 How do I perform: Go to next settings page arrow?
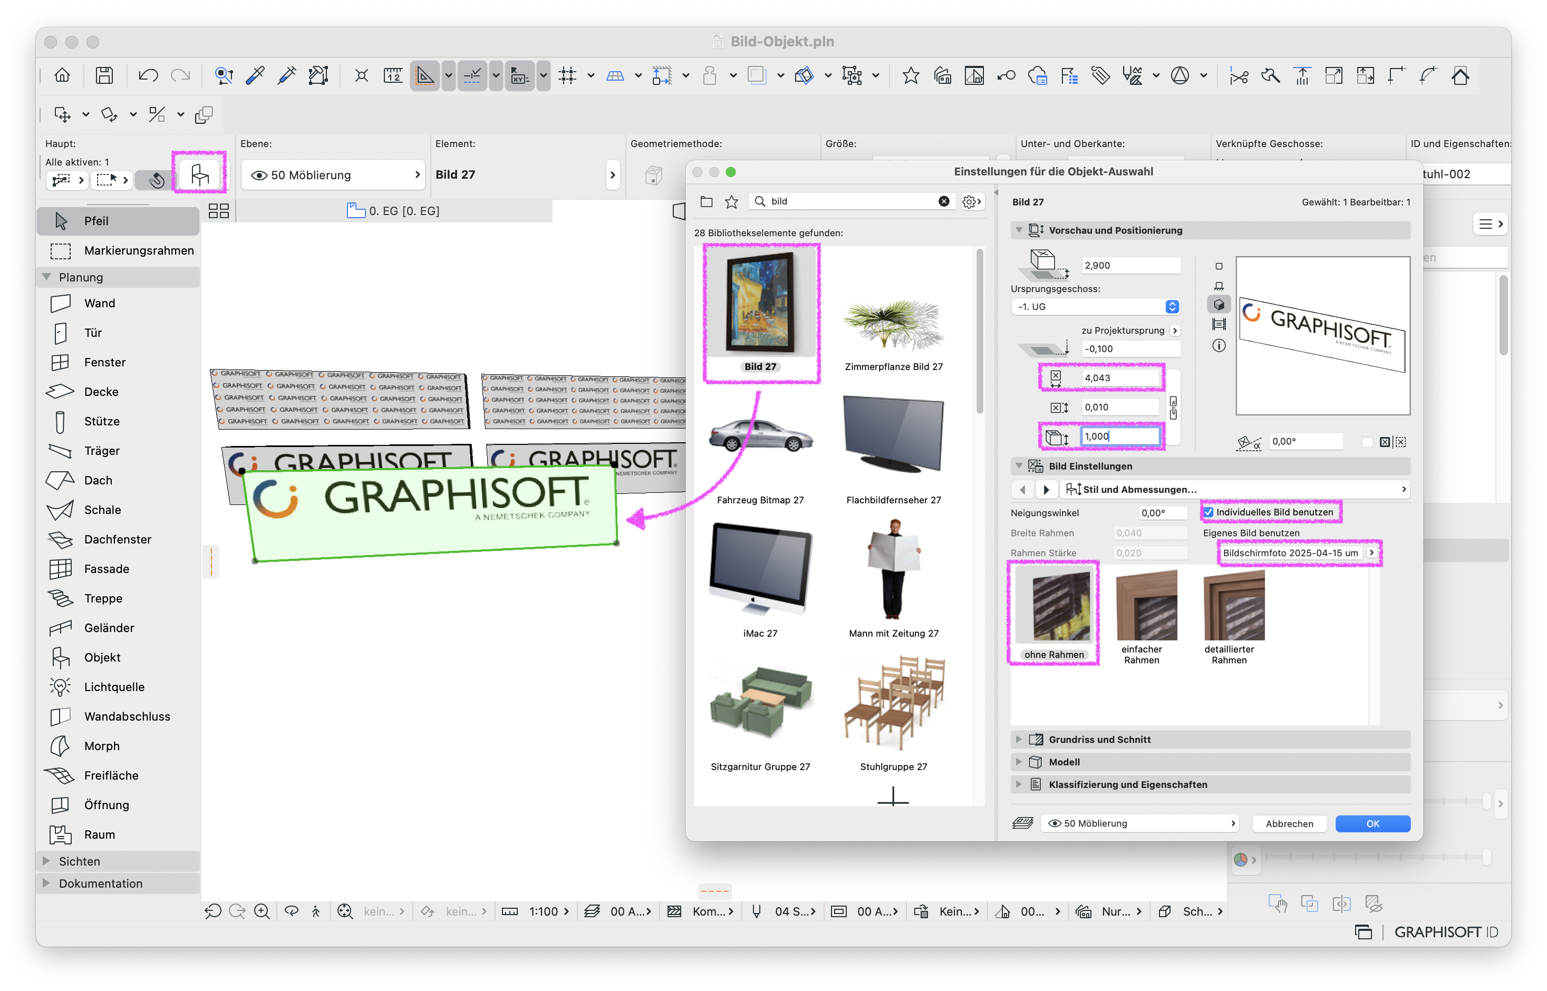(x=1046, y=490)
